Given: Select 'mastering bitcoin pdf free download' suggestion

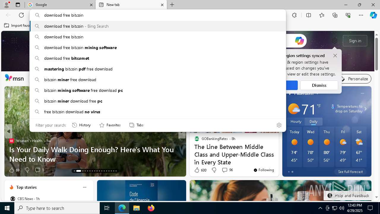Looking at the screenshot, I should 158,69.
